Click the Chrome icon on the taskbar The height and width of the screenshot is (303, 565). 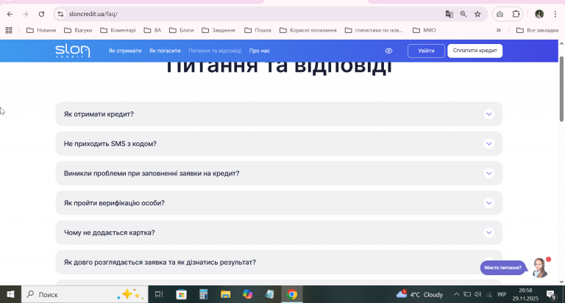[292, 294]
